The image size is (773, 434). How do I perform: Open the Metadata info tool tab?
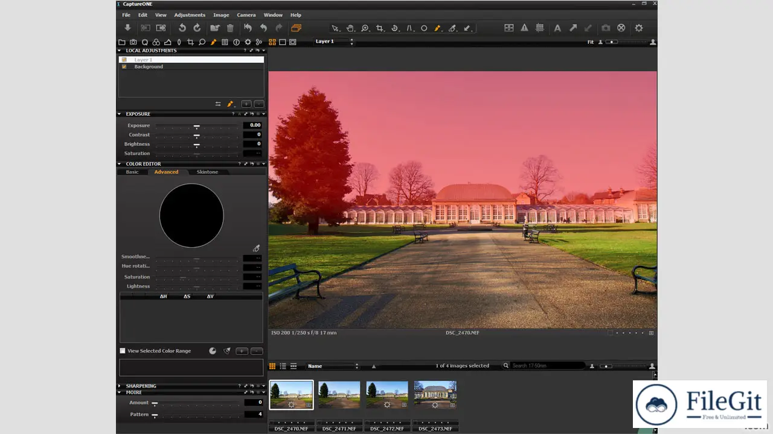(236, 42)
